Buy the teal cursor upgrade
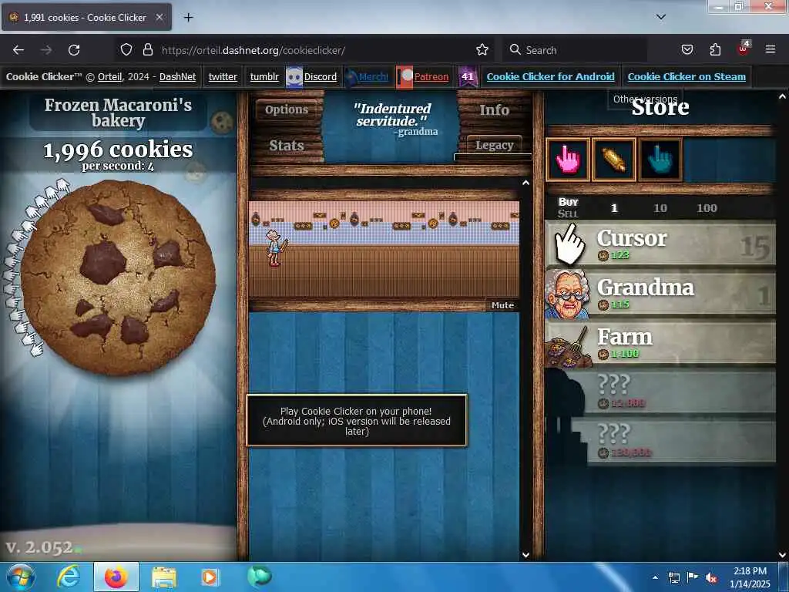The height and width of the screenshot is (592, 789). click(660, 160)
